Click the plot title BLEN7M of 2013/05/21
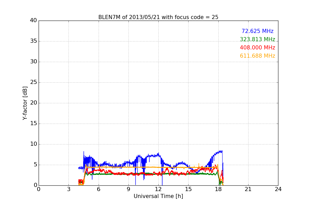309x206 pixels. (x=158, y=17)
